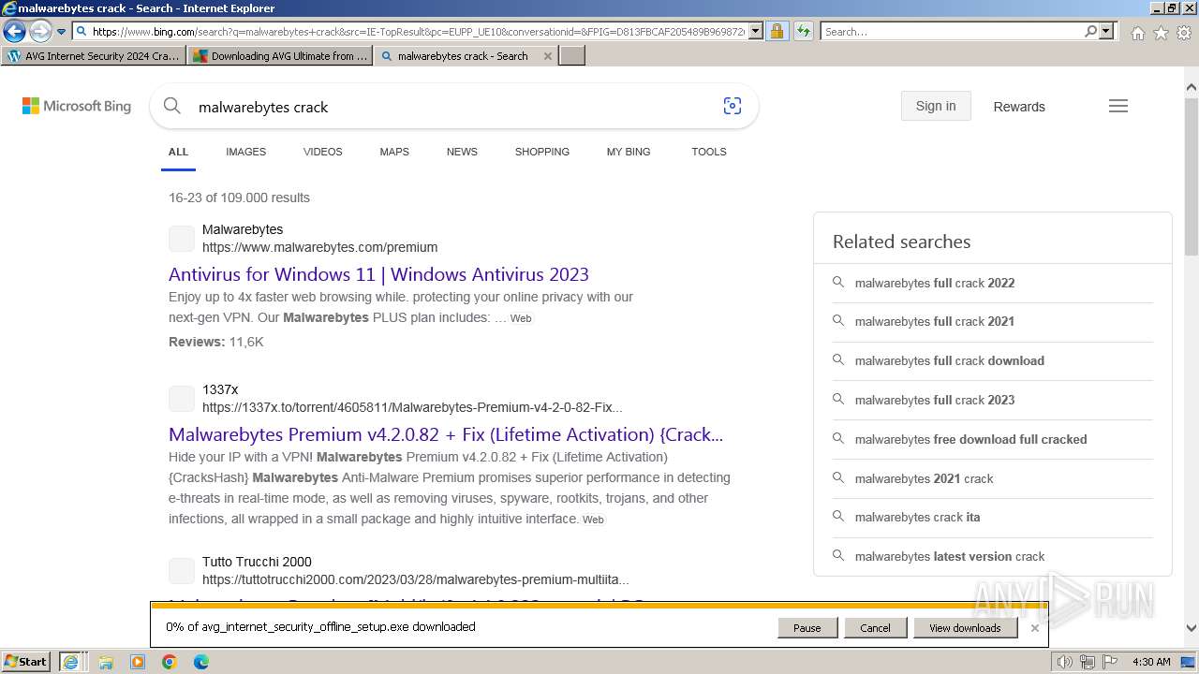The image size is (1199, 674).
Task: Switch to AVG Internet Security 2024 Crack tab
Action: [94, 56]
